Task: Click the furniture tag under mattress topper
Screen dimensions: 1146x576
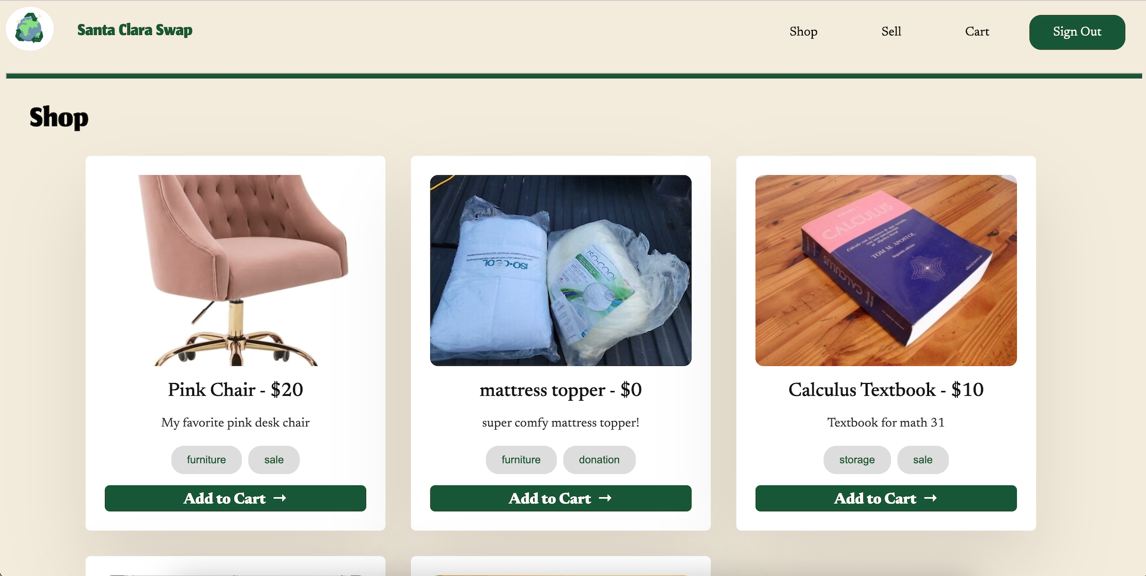Action: (521, 460)
